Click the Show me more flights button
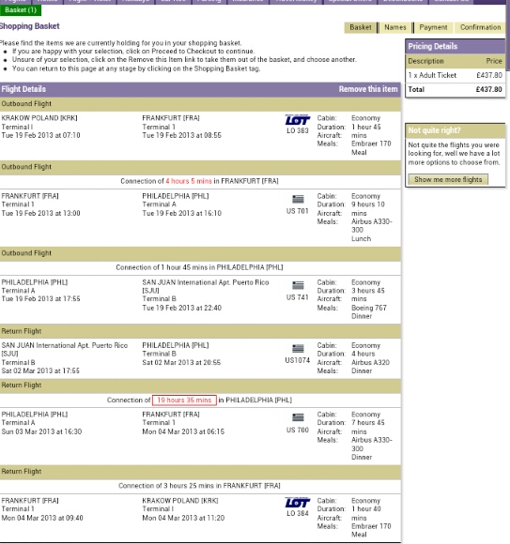This screenshot has height=544, width=510. tap(448, 179)
